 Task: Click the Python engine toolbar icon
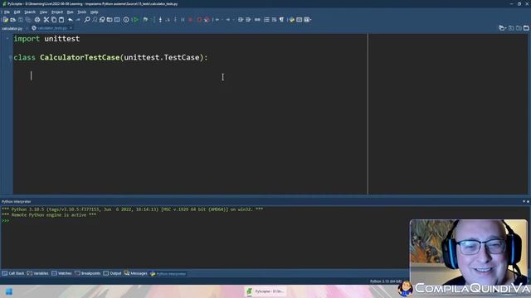[x=292, y=20]
